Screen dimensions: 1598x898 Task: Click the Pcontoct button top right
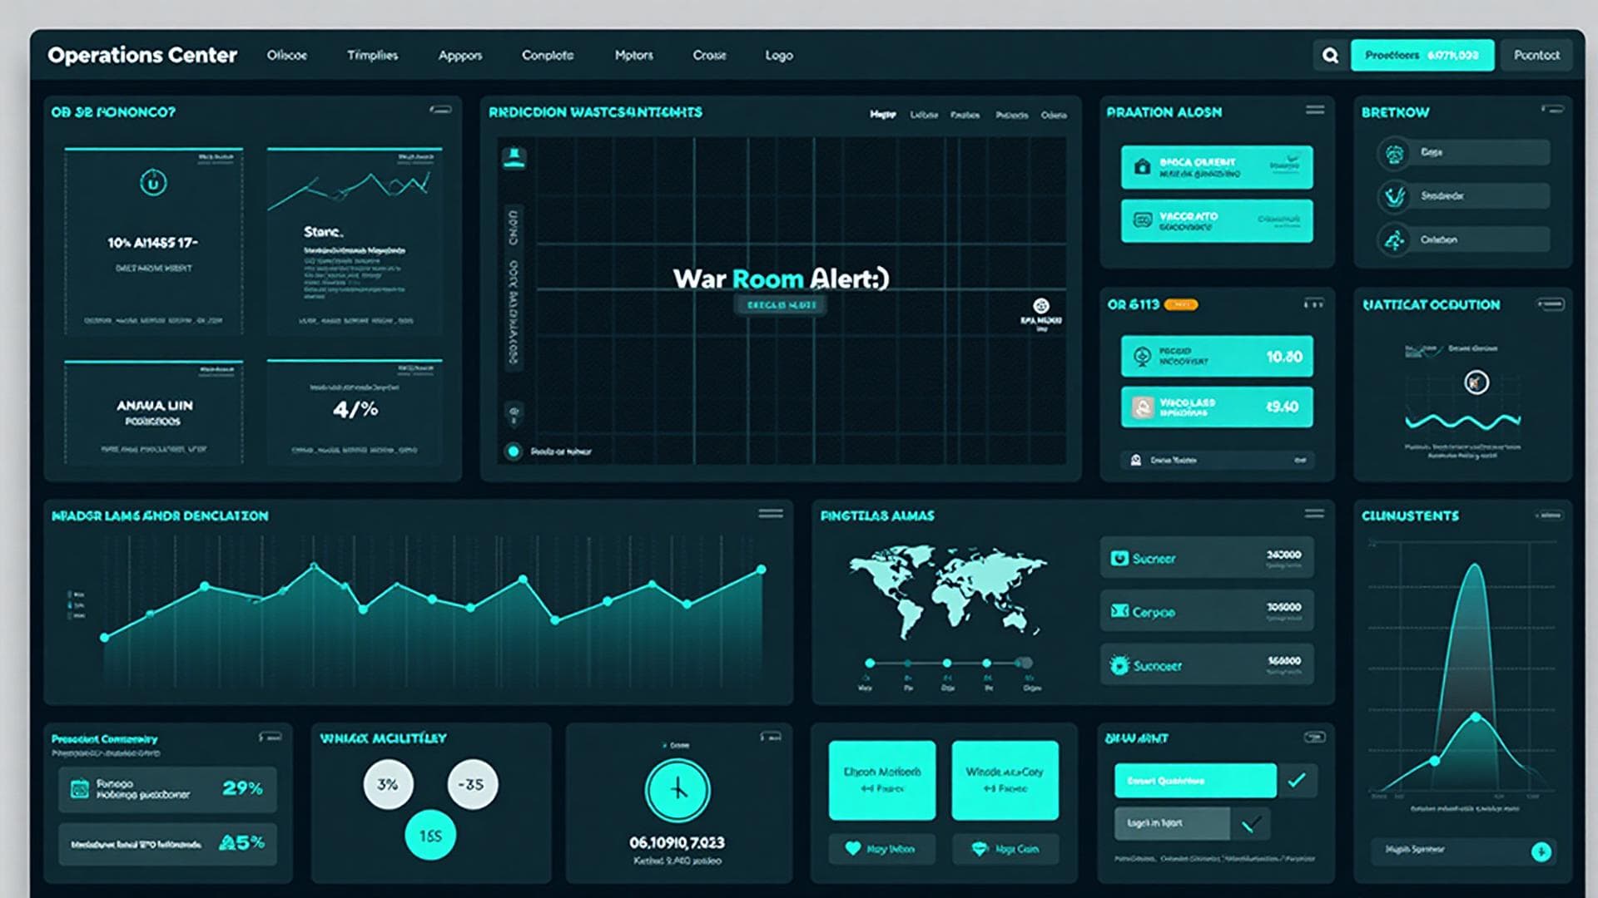coord(1536,55)
